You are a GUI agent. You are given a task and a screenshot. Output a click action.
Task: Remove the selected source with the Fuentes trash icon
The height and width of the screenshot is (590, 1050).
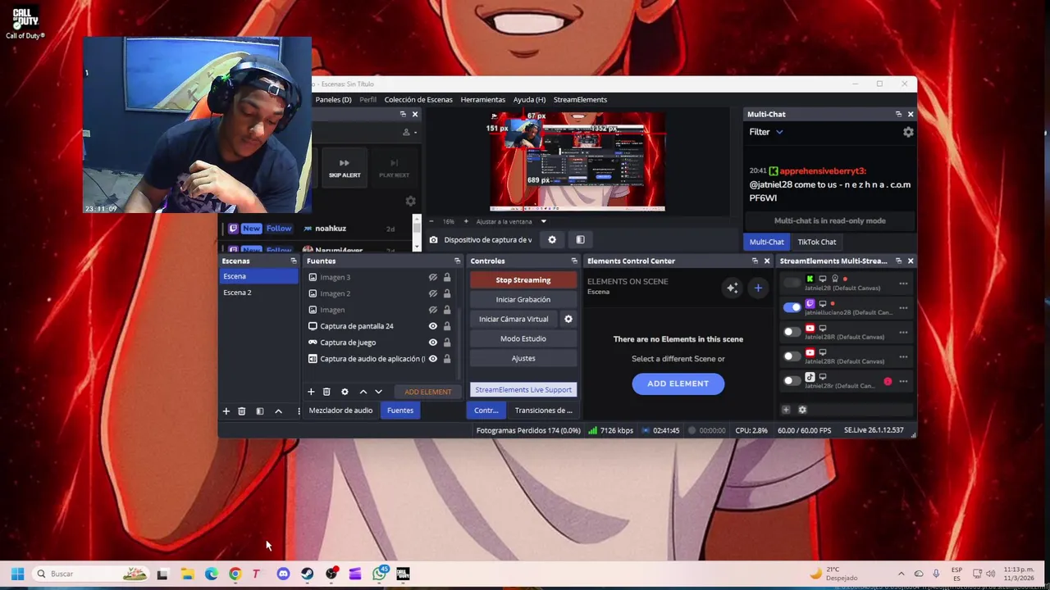[x=326, y=392]
